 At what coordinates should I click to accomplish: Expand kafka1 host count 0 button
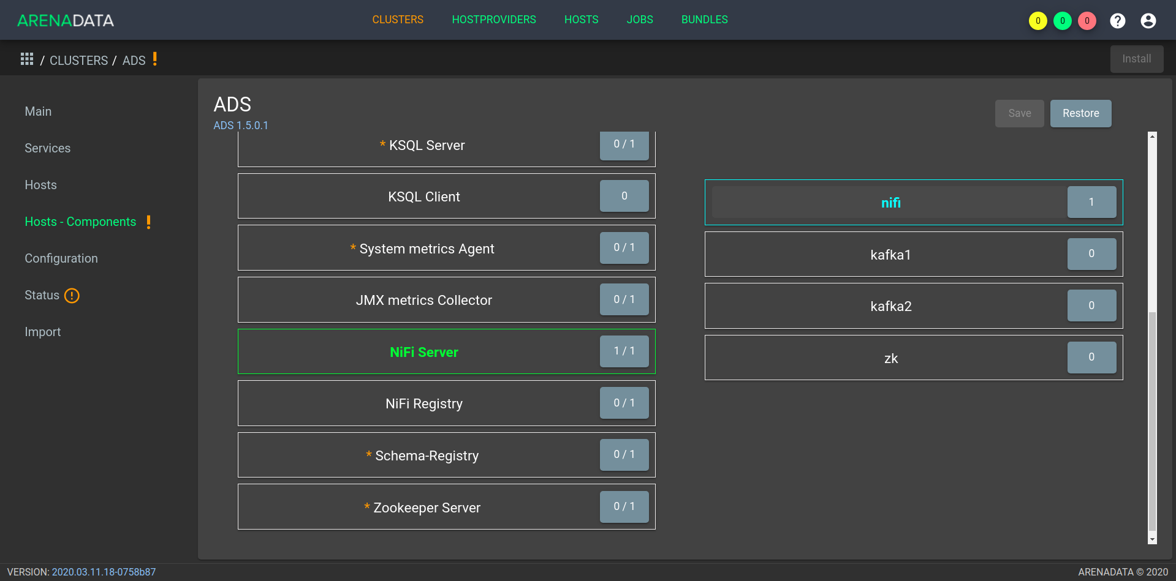tap(1091, 254)
